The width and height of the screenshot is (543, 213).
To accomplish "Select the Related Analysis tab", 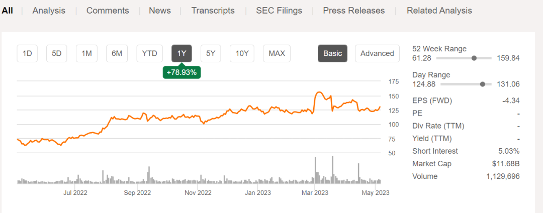I will point(439,11).
